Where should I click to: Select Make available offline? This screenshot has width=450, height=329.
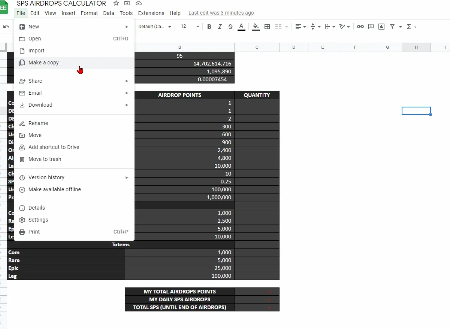click(x=74, y=189)
